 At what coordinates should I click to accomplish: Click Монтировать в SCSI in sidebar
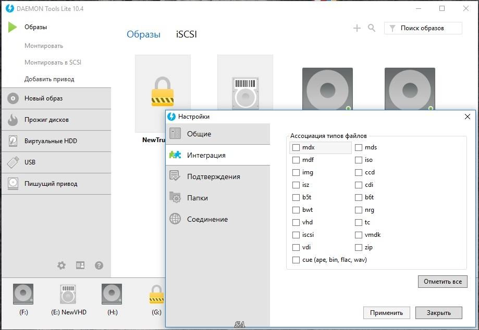click(x=53, y=62)
